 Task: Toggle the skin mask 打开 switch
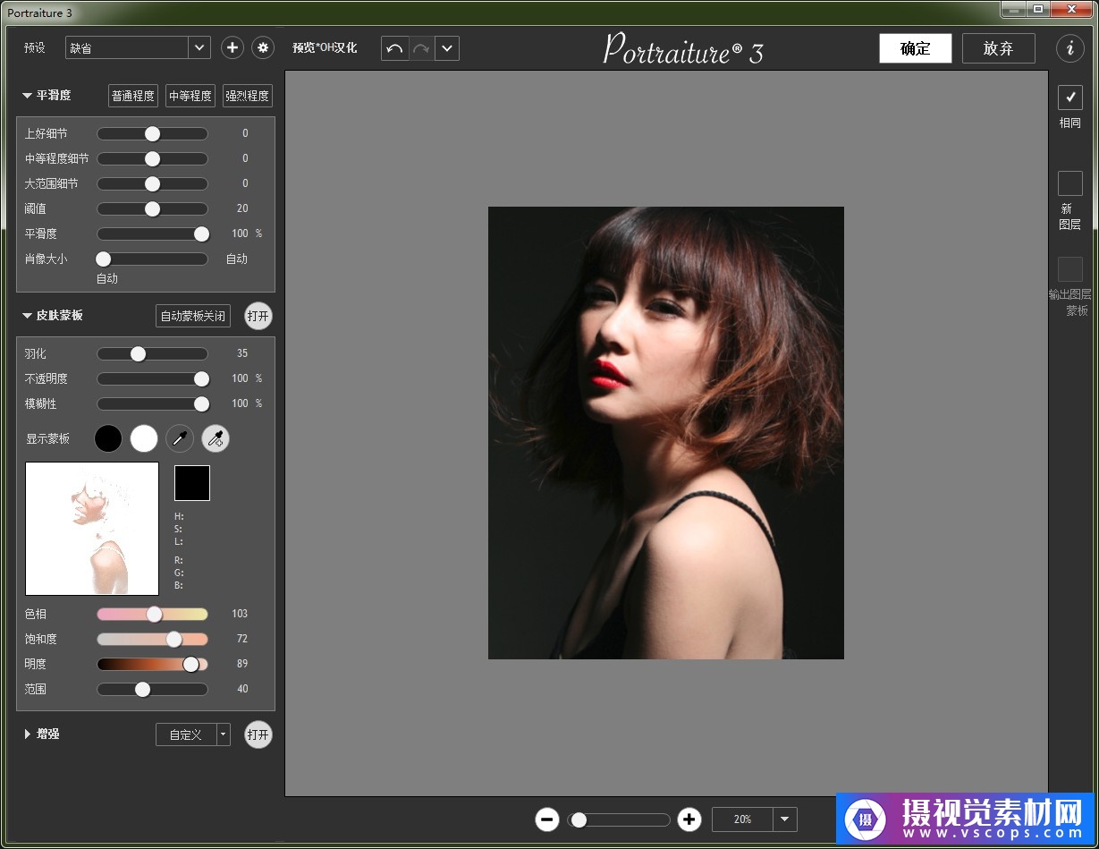(x=258, y=316)
